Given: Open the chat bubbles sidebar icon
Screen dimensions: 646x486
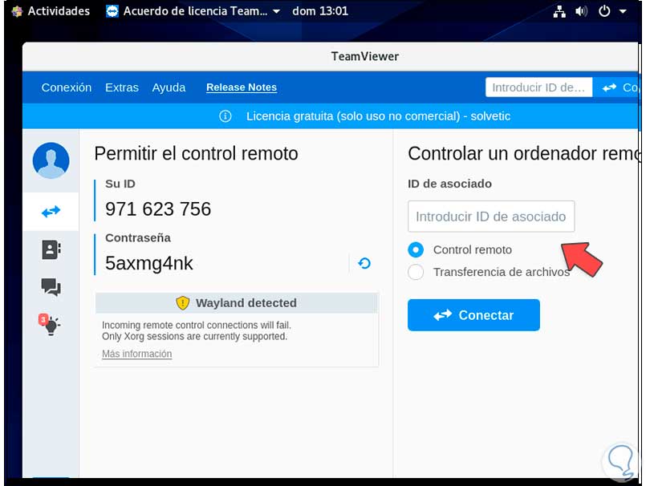Looking at the screenshot, I should tap(51, 287).
